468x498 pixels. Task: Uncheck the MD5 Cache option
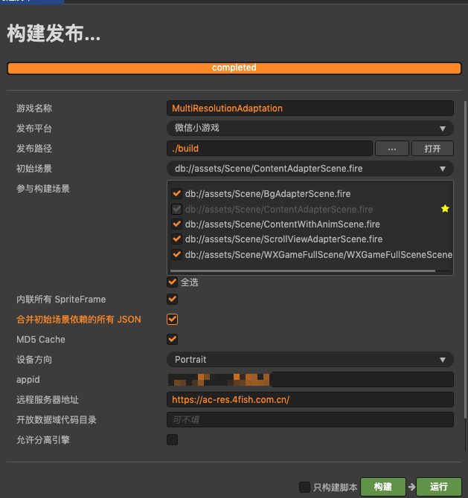pos(173,339)
